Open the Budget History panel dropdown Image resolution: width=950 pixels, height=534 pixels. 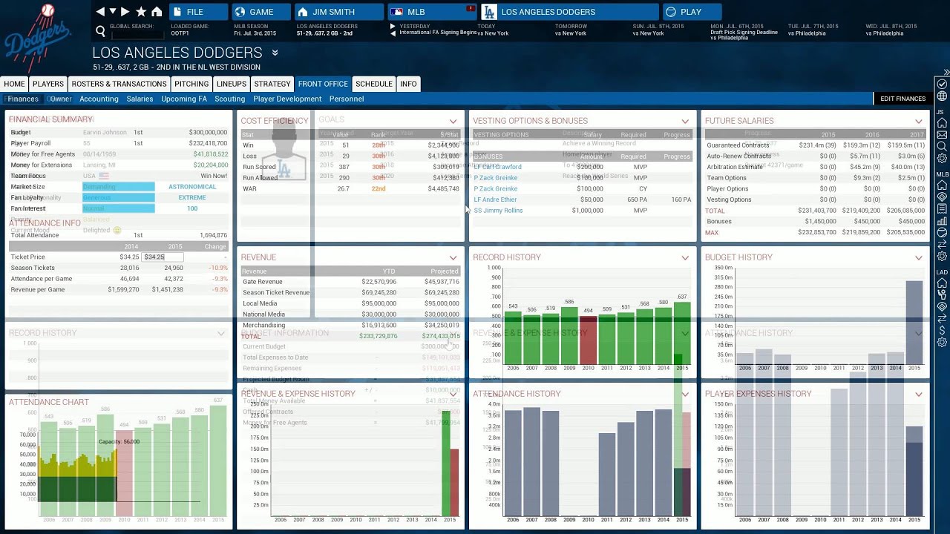[919, 257]
